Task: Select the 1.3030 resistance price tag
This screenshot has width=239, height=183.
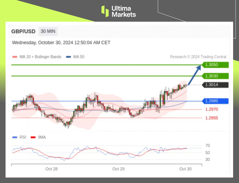Action: [x=215, y=76]
